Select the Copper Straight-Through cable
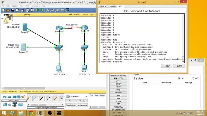This screenshot has width=207, height=116. coord(42,98)
